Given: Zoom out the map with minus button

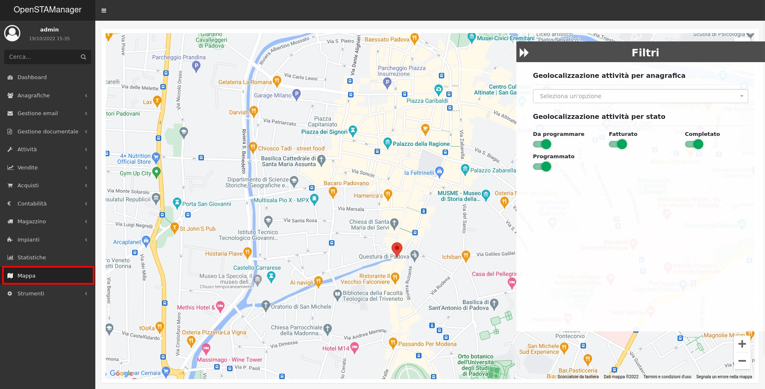Looking at the screenshot, I should click(x=742, y=361).
